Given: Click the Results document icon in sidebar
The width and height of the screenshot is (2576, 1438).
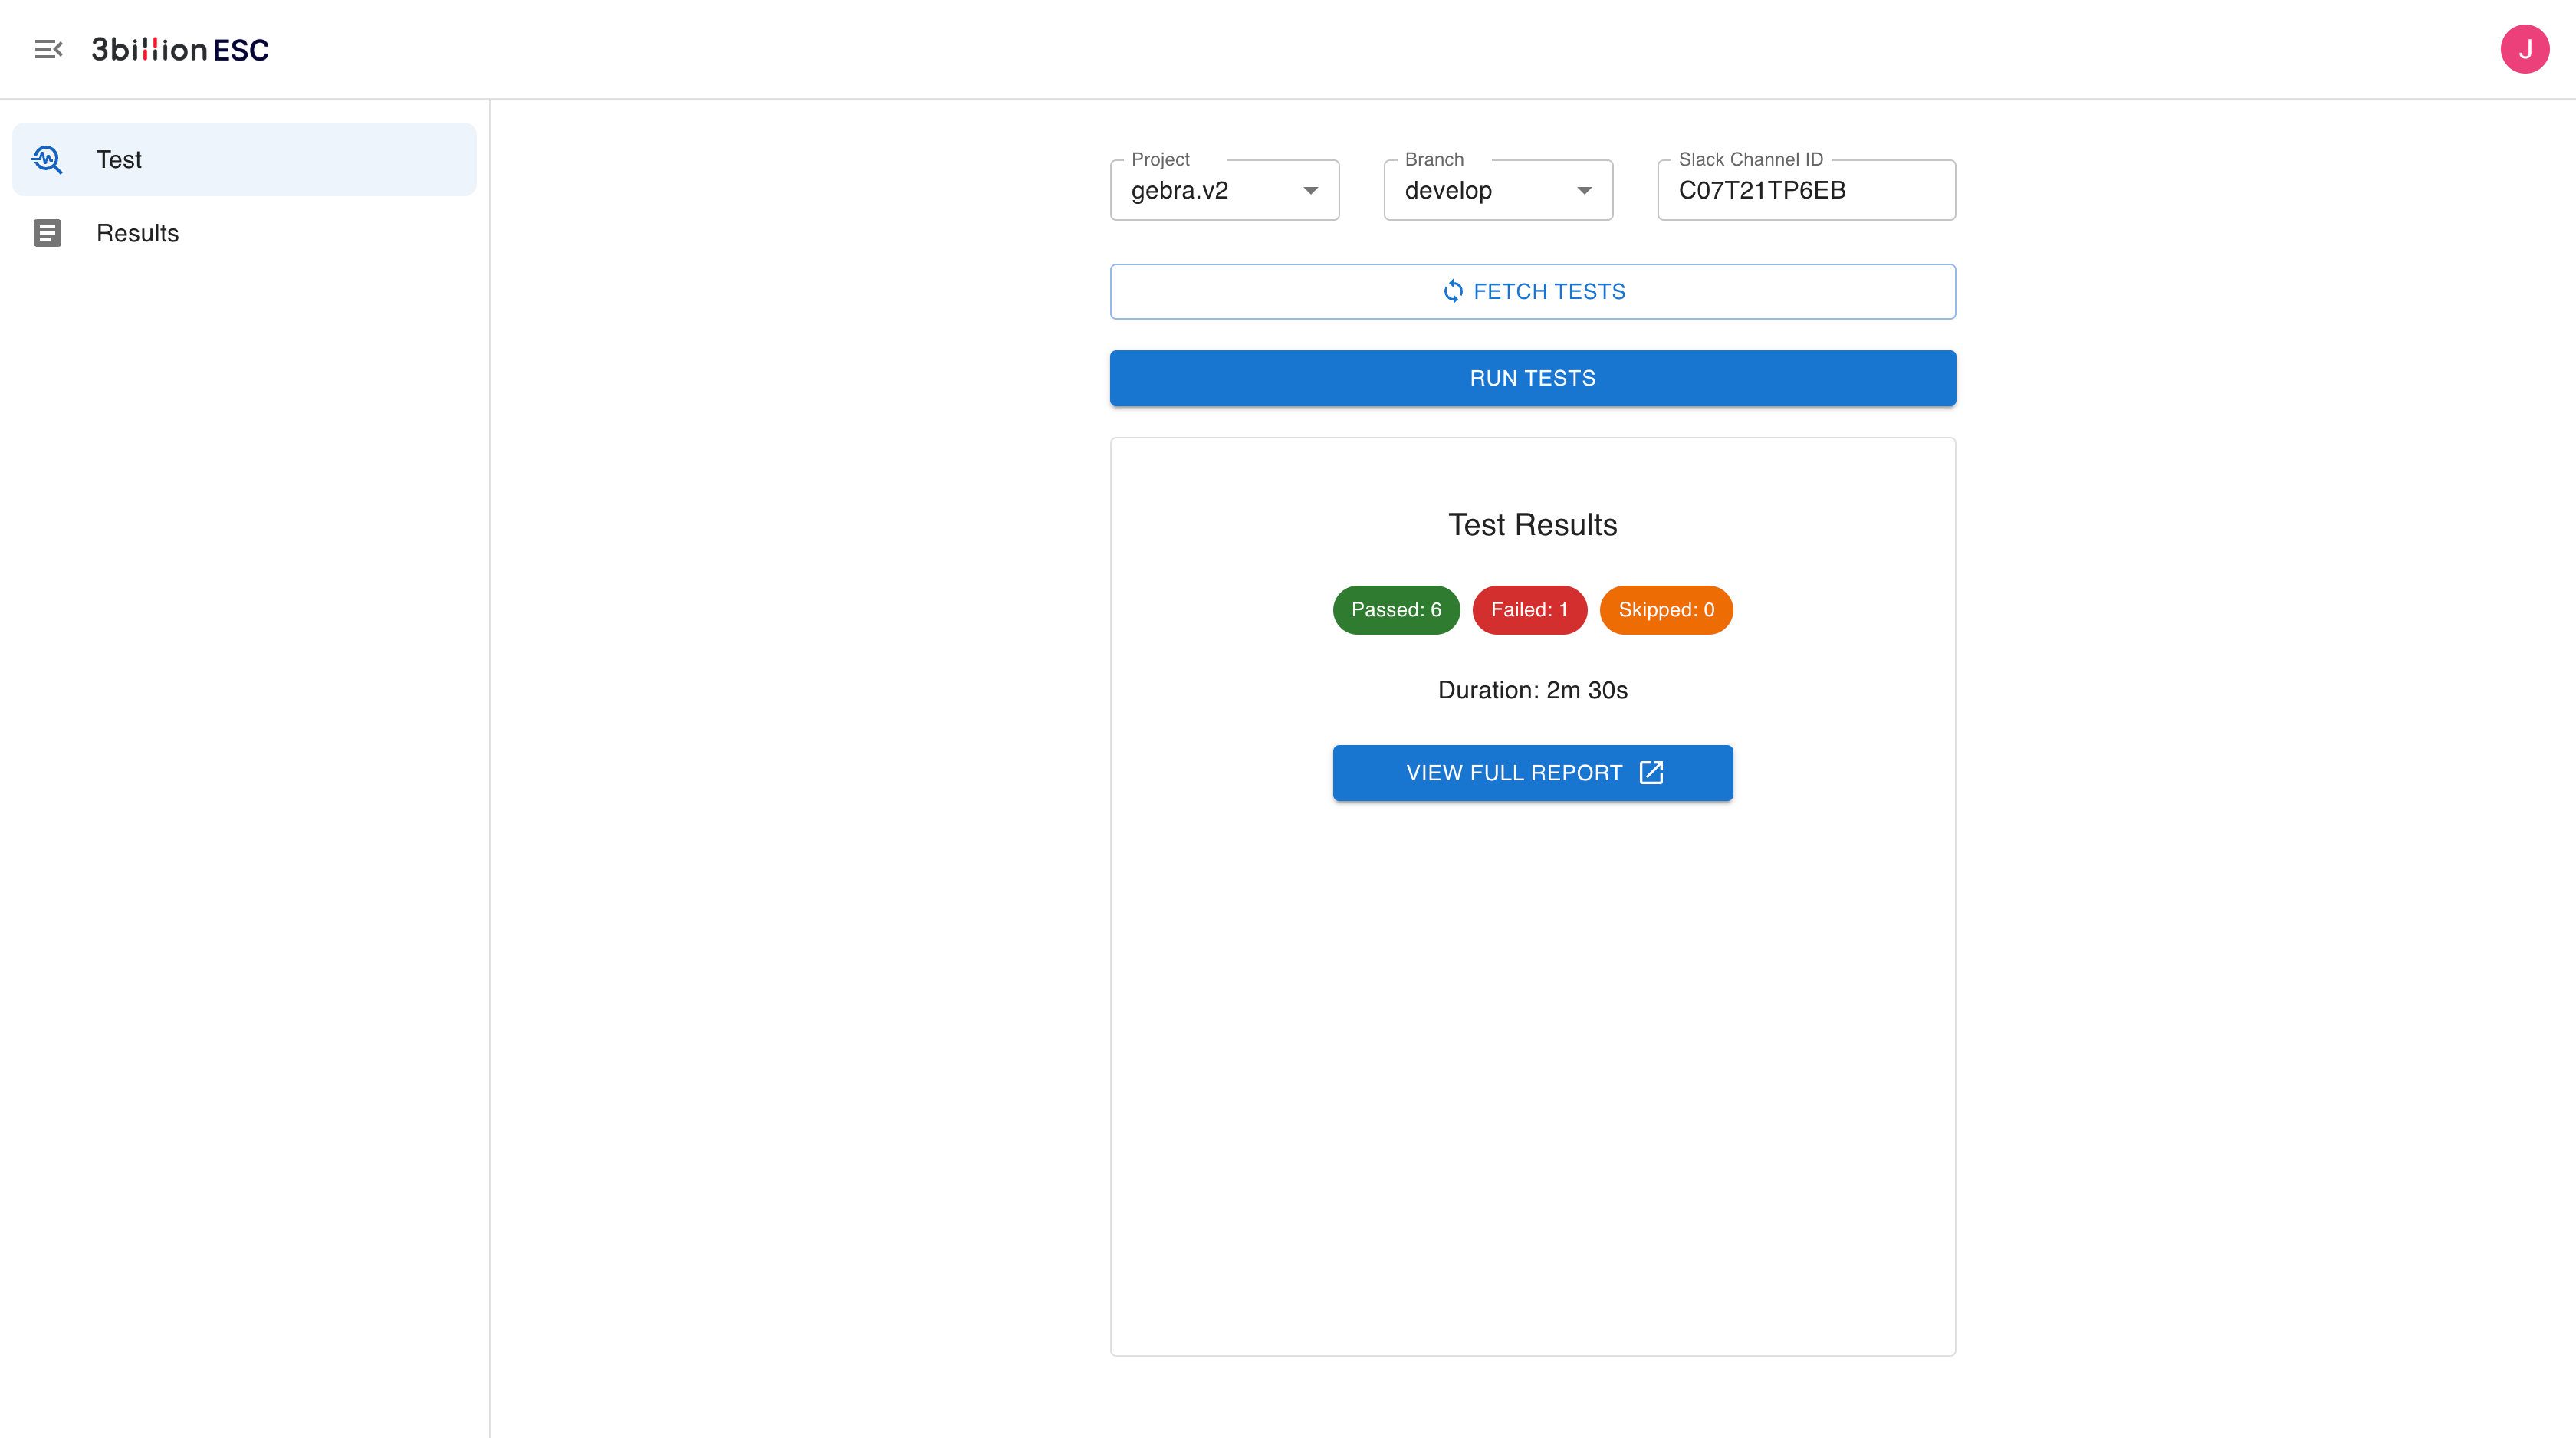Looking at the screenshot, I should (x=47, y=233).
